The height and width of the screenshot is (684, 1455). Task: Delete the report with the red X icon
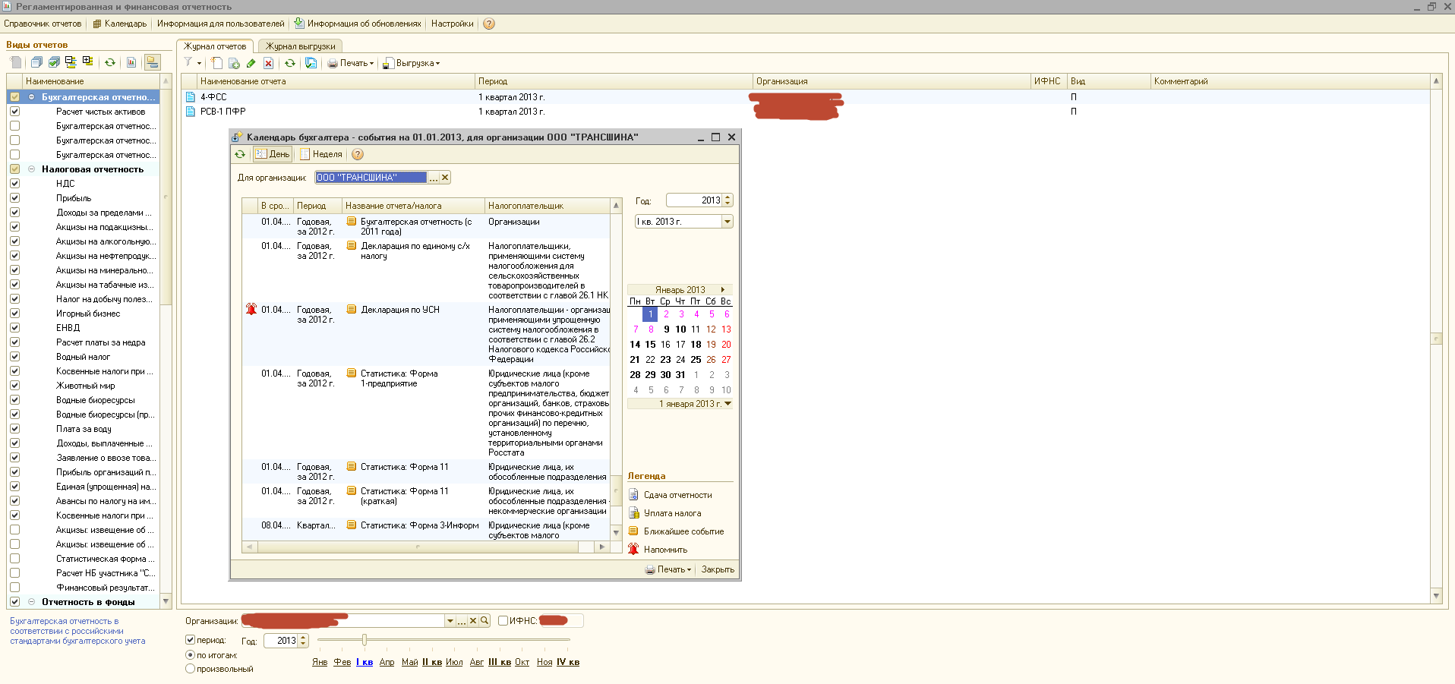tap(268, 63)
